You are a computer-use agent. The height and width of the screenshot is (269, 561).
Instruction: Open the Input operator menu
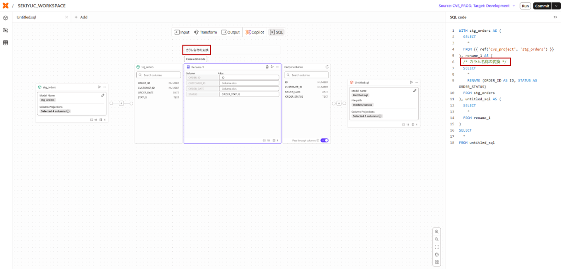pos(182,32)
